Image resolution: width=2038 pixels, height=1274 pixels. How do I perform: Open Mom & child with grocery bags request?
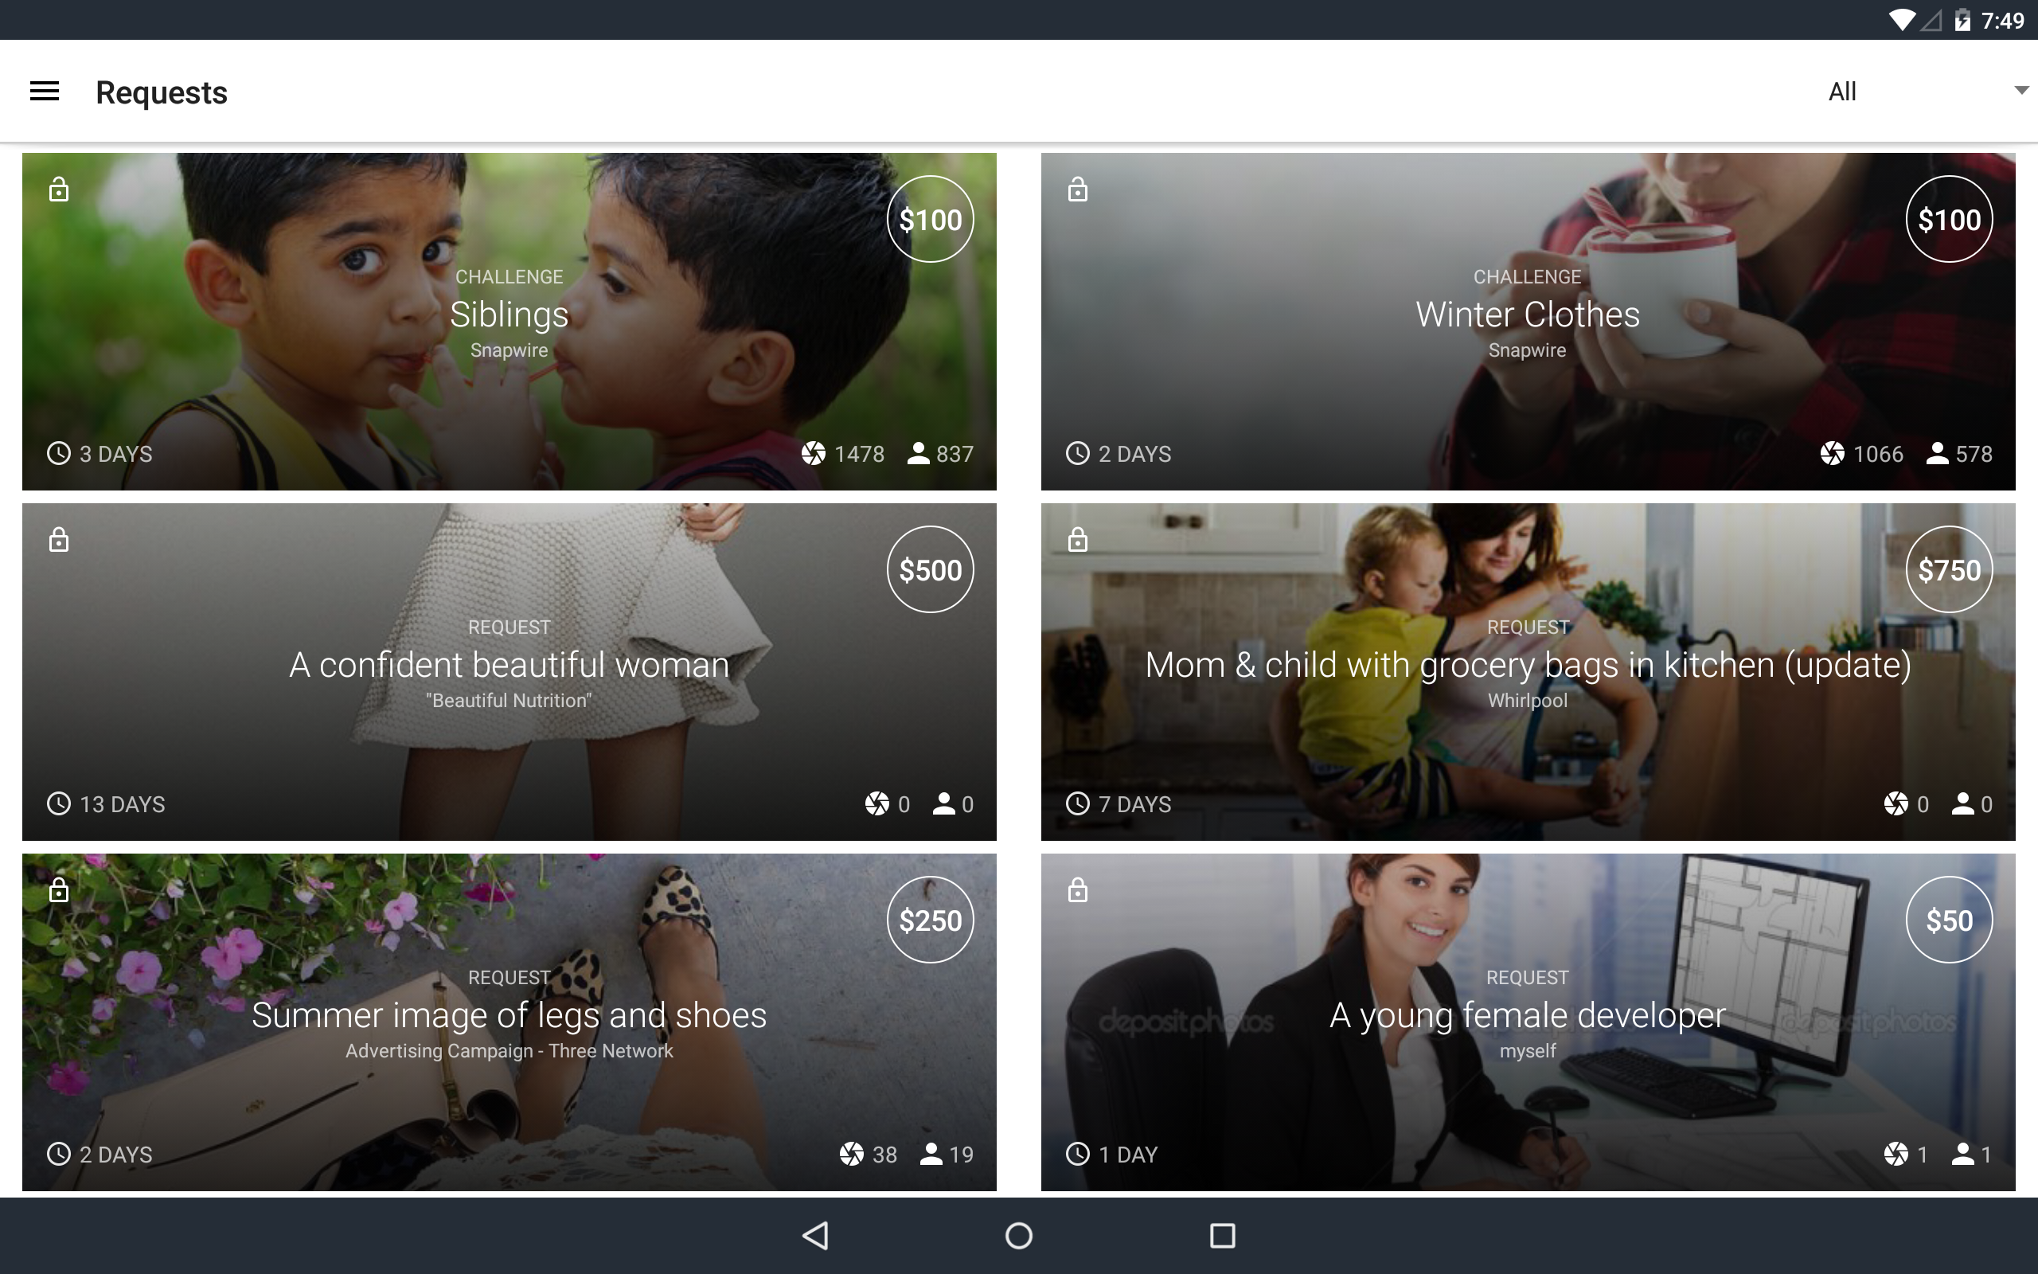[1527, 665]
